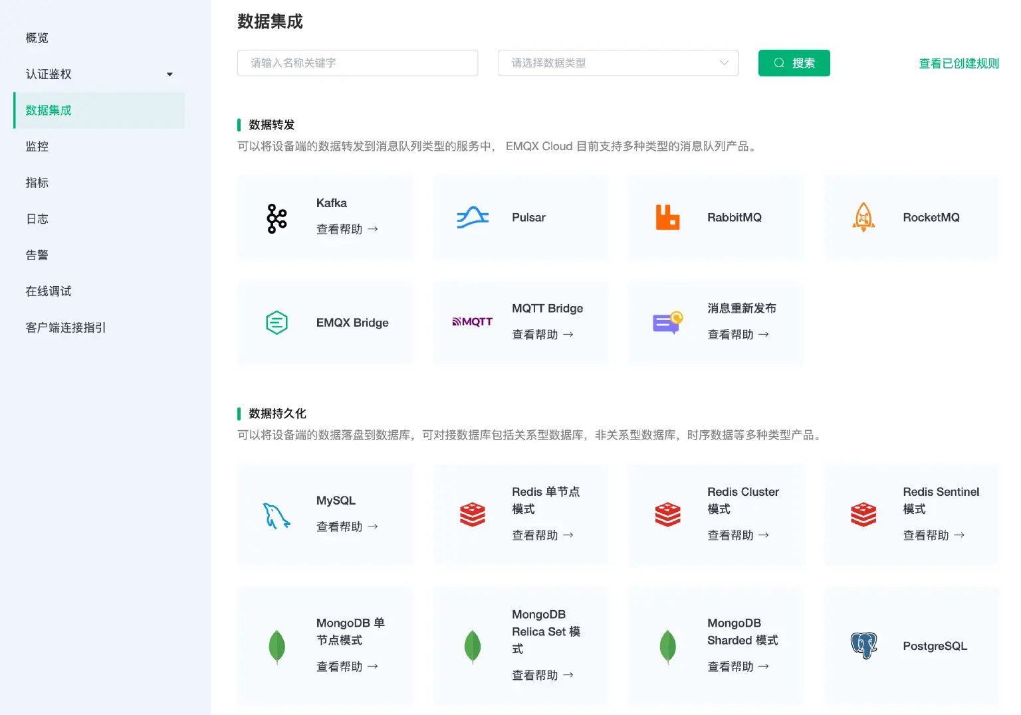Screen dimensions: 1021x715
Task: Open 查看已创建规则 link
Action: pyautogui.click(x=958, y=64)
